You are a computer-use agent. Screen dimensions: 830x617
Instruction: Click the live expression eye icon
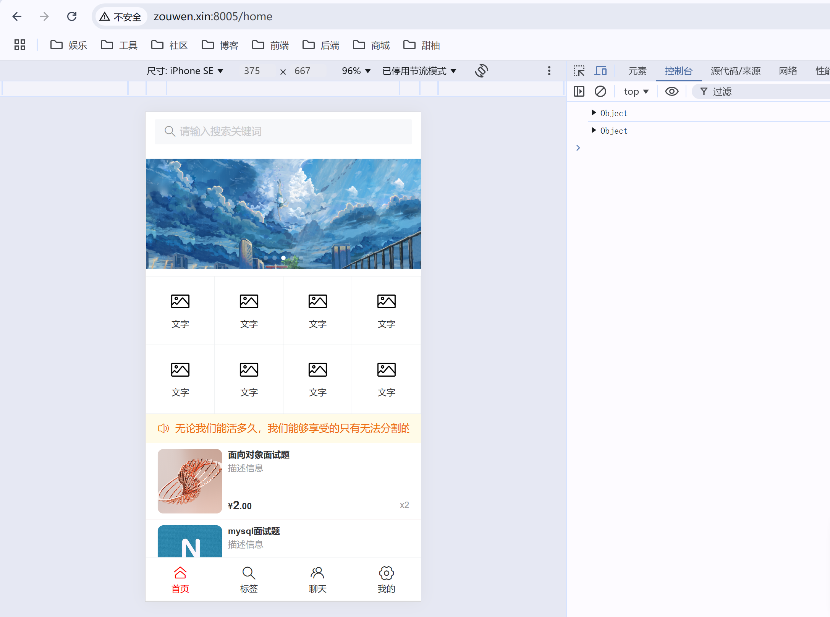672,92
